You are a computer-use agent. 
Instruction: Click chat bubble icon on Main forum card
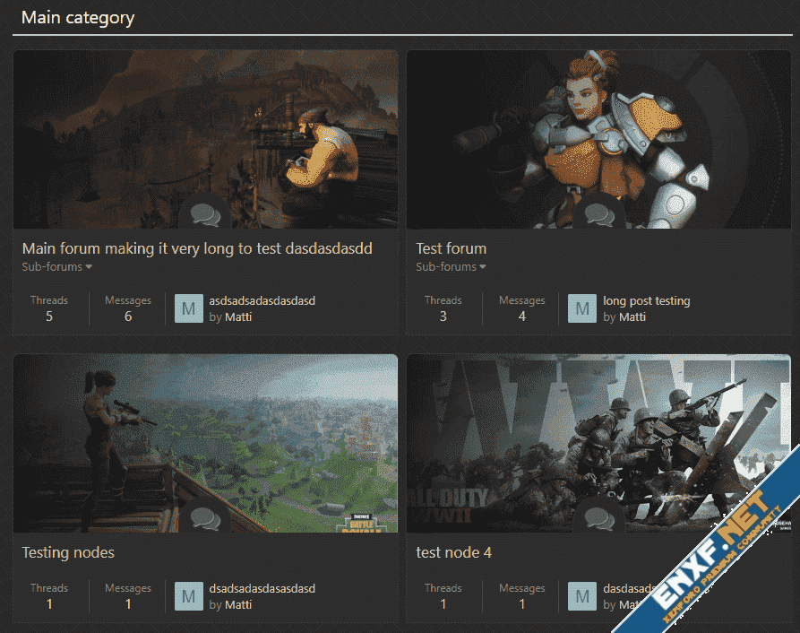coord(205,216)
